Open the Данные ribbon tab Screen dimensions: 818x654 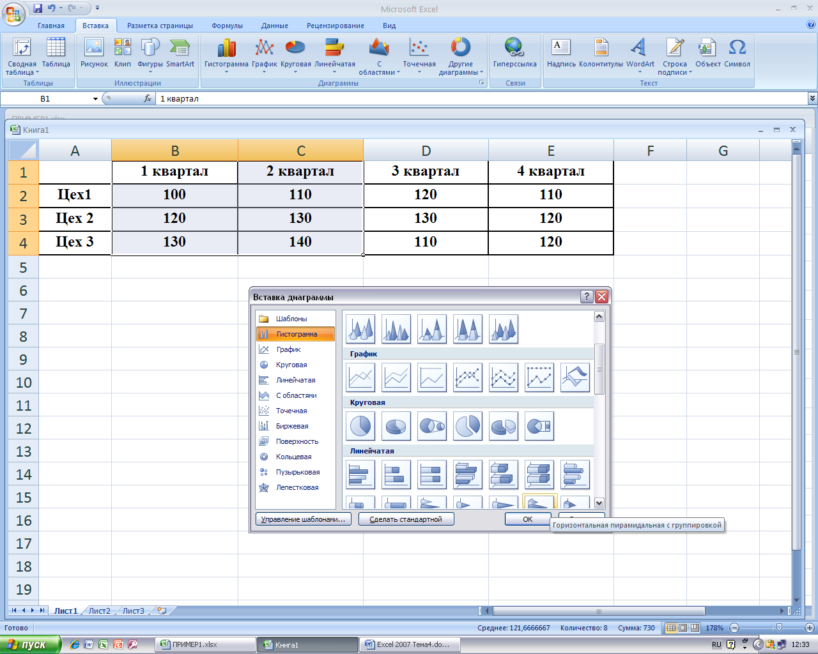click(275, 26)
